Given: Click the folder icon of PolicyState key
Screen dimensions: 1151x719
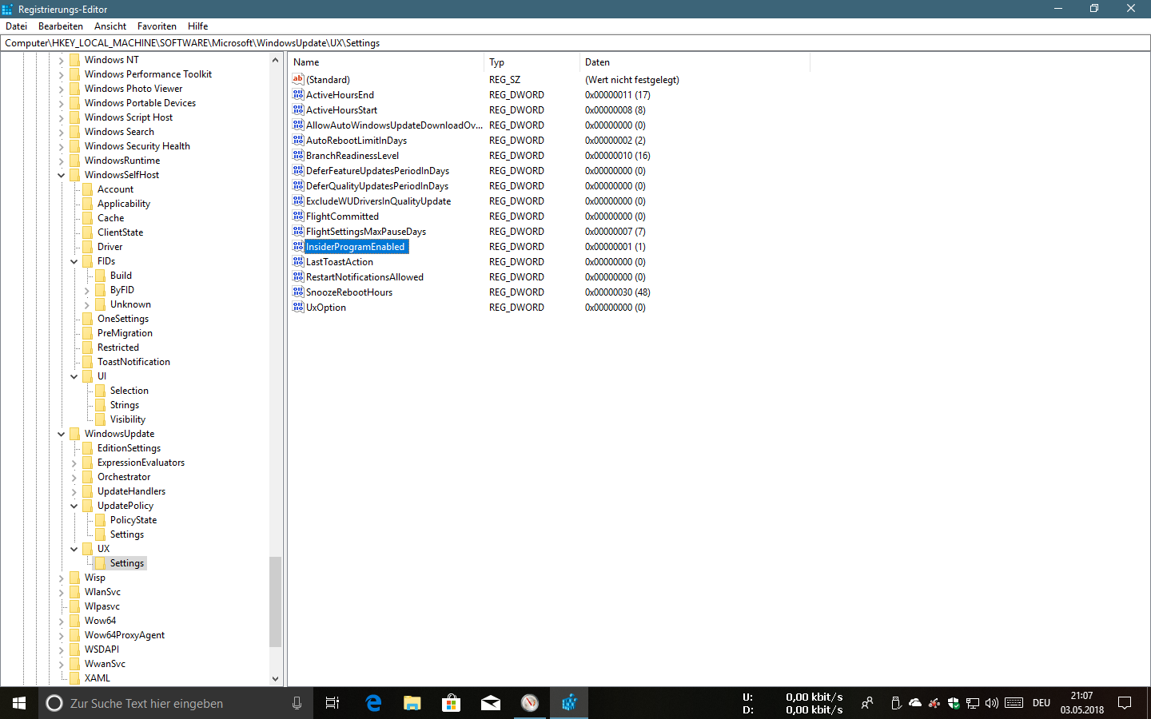Looking at the screenshot, I should 100,520.
